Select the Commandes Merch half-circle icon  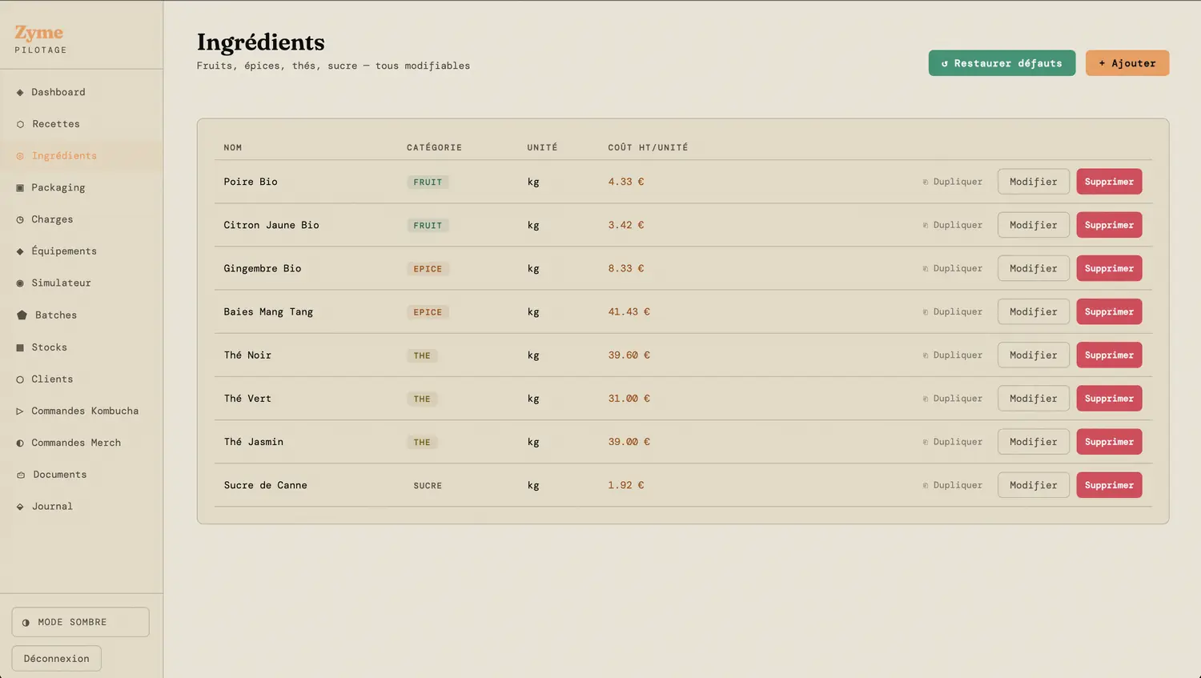pyautogui.click(x=20, y=443)
